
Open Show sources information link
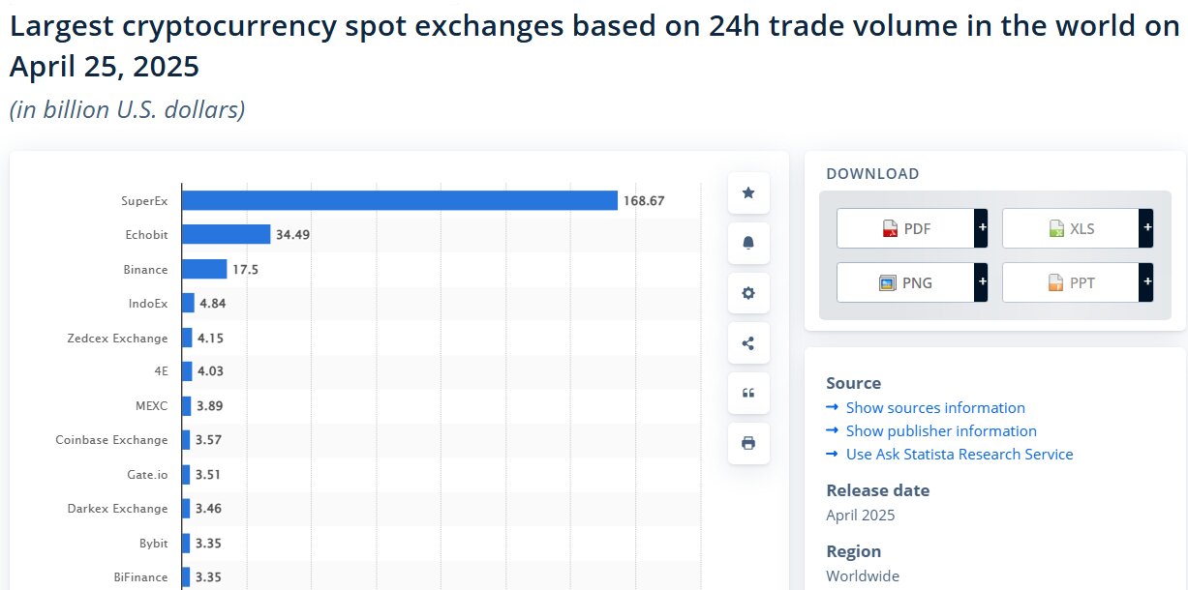click(x=935, y=408)
